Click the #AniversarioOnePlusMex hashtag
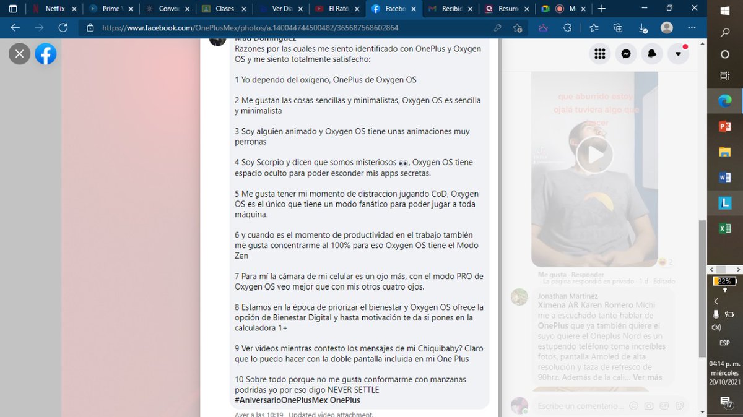This screenshot has height=417, width=743. pyautogui.click(x=281, y=400)
